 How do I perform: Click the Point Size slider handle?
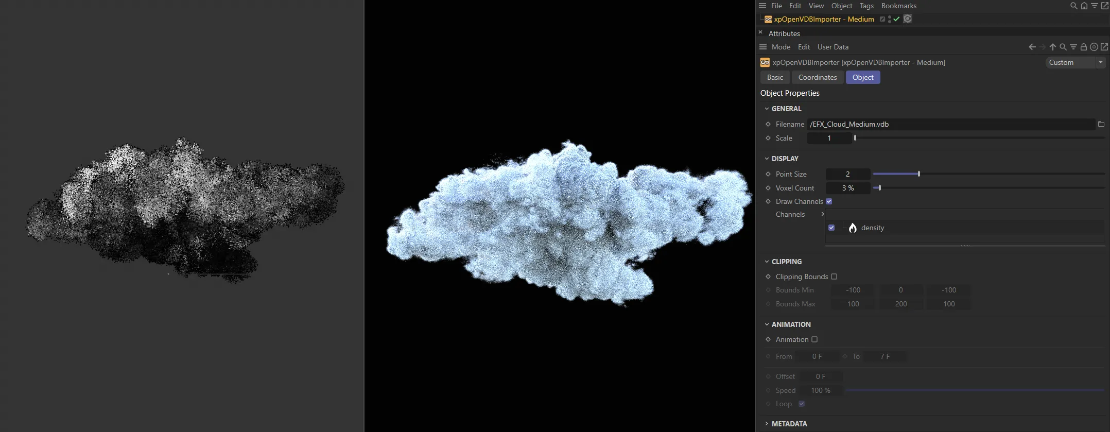tap(919, 174)
